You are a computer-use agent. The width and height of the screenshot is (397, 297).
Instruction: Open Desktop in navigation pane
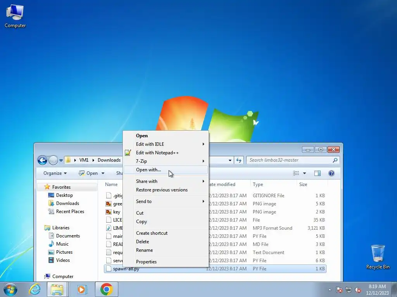click(x=64, y=195)
